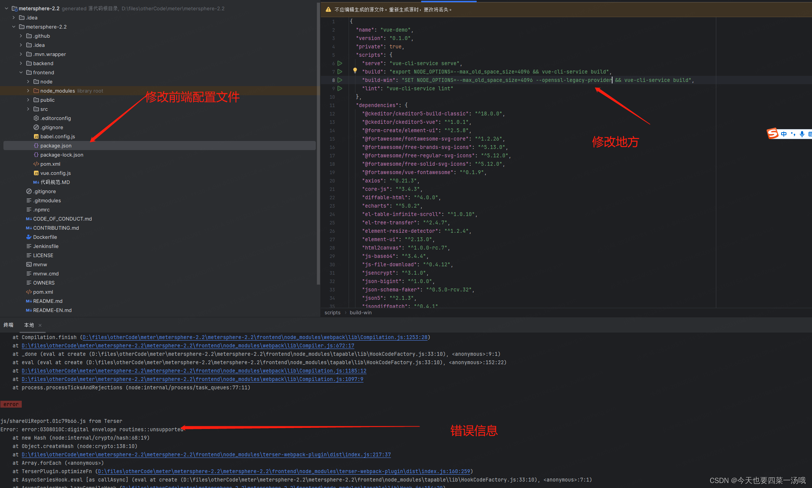This screenshot has height=488, width=812.
Task: Click the node_modules folder icon
Action: tap(36, 91)
